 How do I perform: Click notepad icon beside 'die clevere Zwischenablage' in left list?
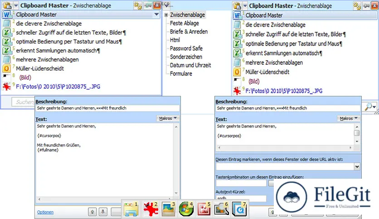(7, 24)
